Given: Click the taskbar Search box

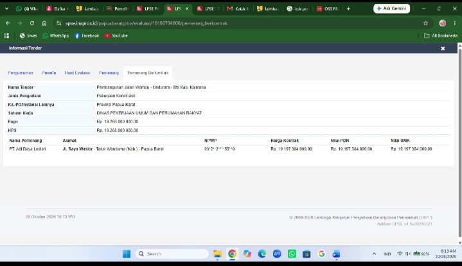Looking at the screenshot, I should coord(172,254).
